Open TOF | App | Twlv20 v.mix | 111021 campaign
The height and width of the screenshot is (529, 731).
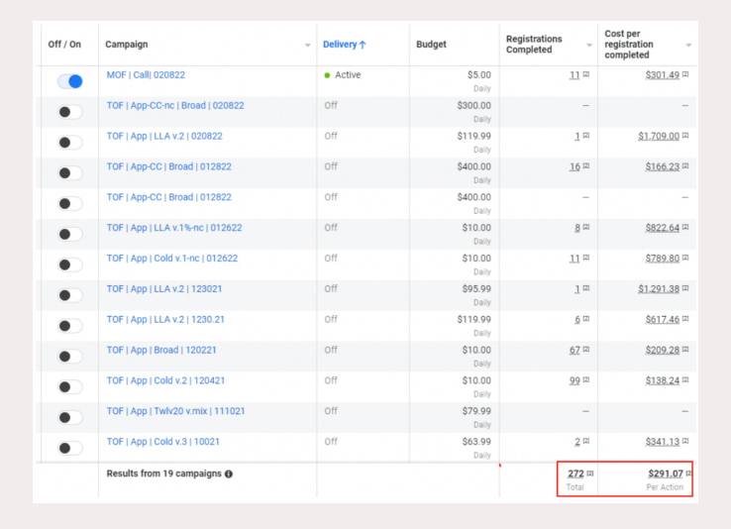click(x=175, y=411)
